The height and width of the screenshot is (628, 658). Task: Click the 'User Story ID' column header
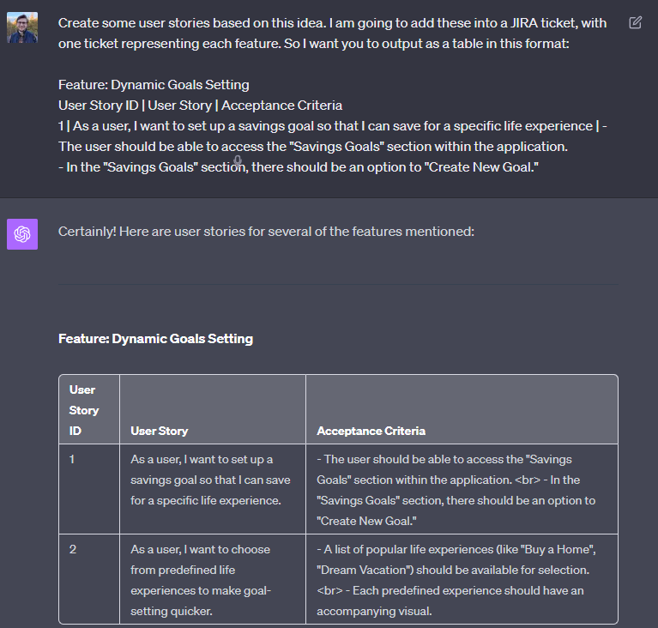click(89, 410)
